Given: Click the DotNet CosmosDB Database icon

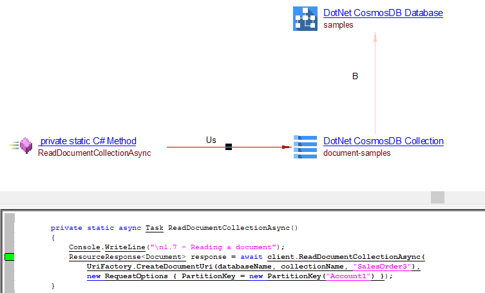Looking at the screenshot, I should coord(305,18).
